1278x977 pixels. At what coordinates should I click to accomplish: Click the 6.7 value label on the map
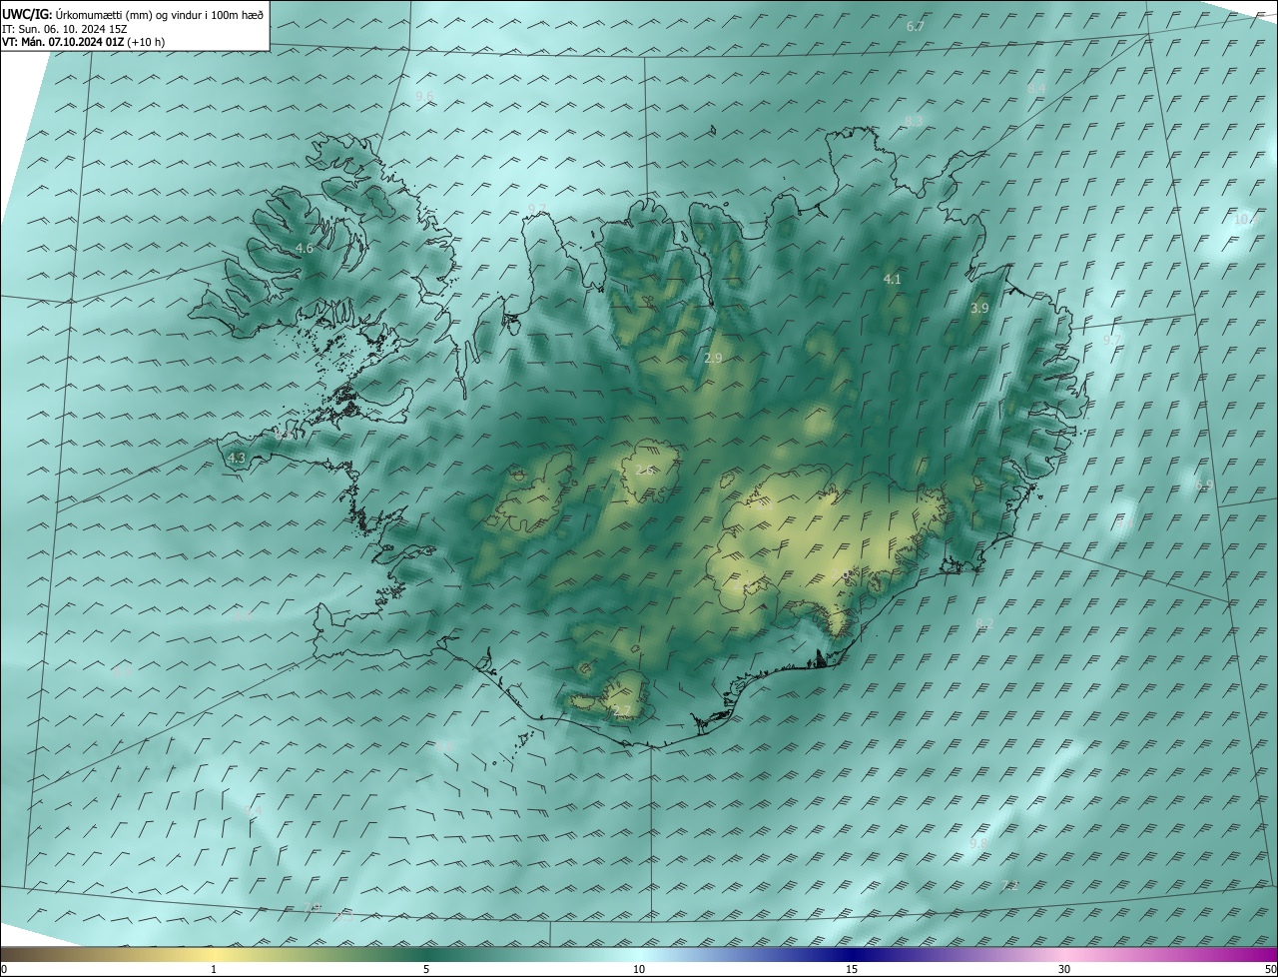(915, 26)
